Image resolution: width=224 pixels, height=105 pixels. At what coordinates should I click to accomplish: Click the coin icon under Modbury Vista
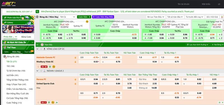(54, 67)
